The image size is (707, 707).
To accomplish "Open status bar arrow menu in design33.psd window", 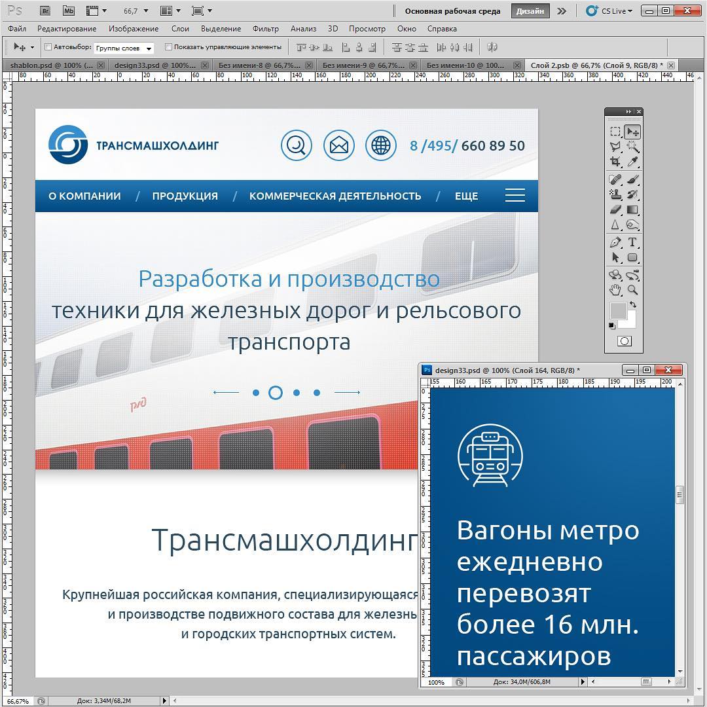I will point(583,681).
